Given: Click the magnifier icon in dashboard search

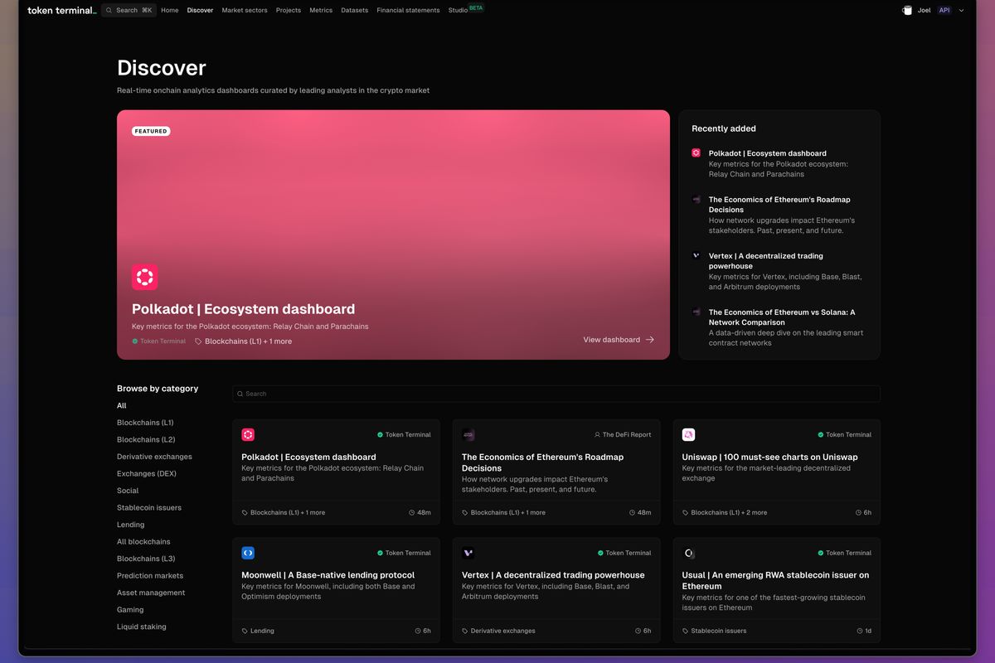Looking at the screenshot, I should [x=240, y=394].
